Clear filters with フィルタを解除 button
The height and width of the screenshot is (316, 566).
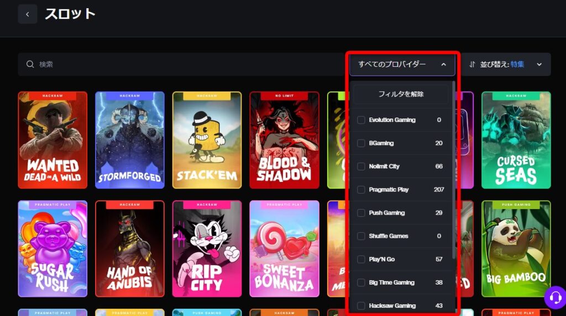401,94
